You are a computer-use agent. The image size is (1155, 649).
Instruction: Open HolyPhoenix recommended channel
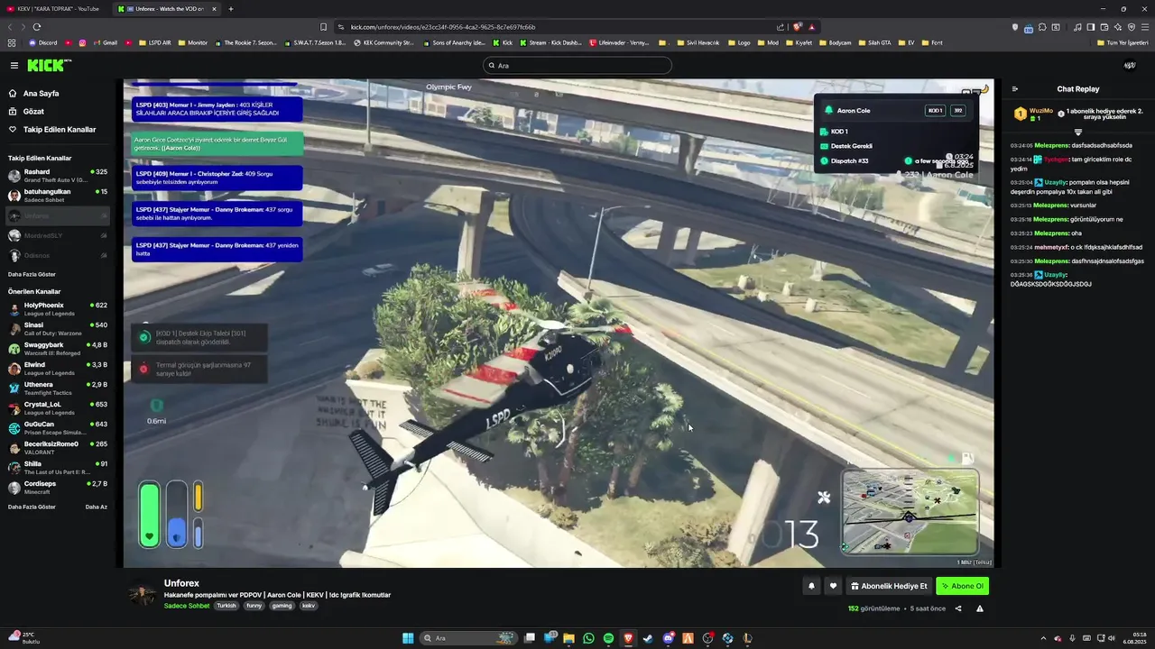click(x=58, y=309)
